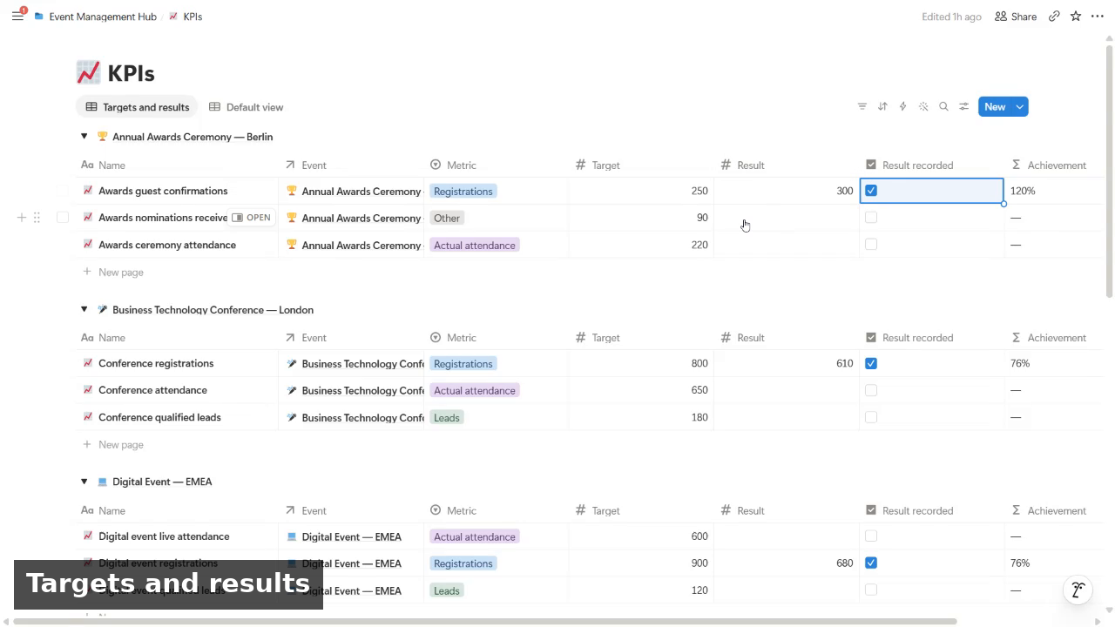Open the floating assistant button at bottom right

coord(1078,590)
